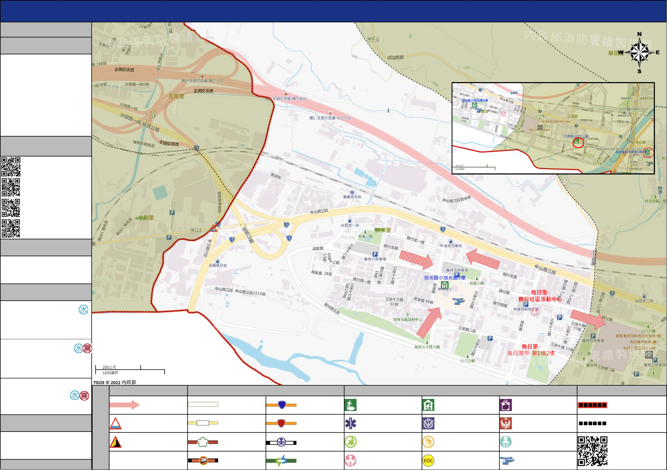Click the 全國烏日站 label
Image resolution: width=667 pixels, height=470 pixels.
[x=218, y=265]
